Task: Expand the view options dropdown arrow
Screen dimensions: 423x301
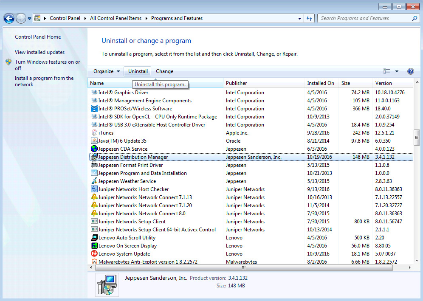Action: (x=397, y=71)
